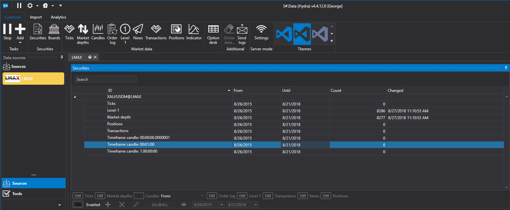Select the grayish-blue theme swatch
Viewport: 510px width, 210px height.
click(x=320, y=34)
